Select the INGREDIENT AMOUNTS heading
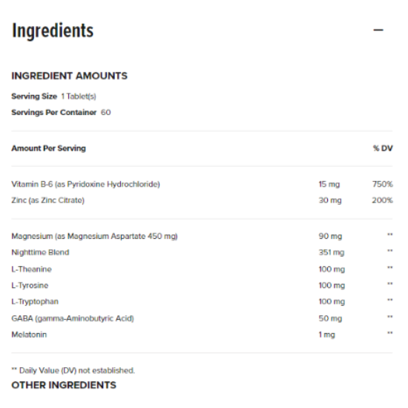Screen dimensions: 408x408 (70, 76)
